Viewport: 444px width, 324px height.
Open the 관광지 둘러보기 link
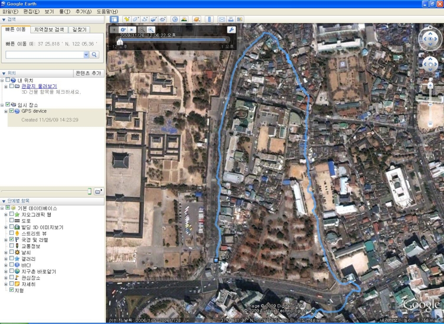39,86
